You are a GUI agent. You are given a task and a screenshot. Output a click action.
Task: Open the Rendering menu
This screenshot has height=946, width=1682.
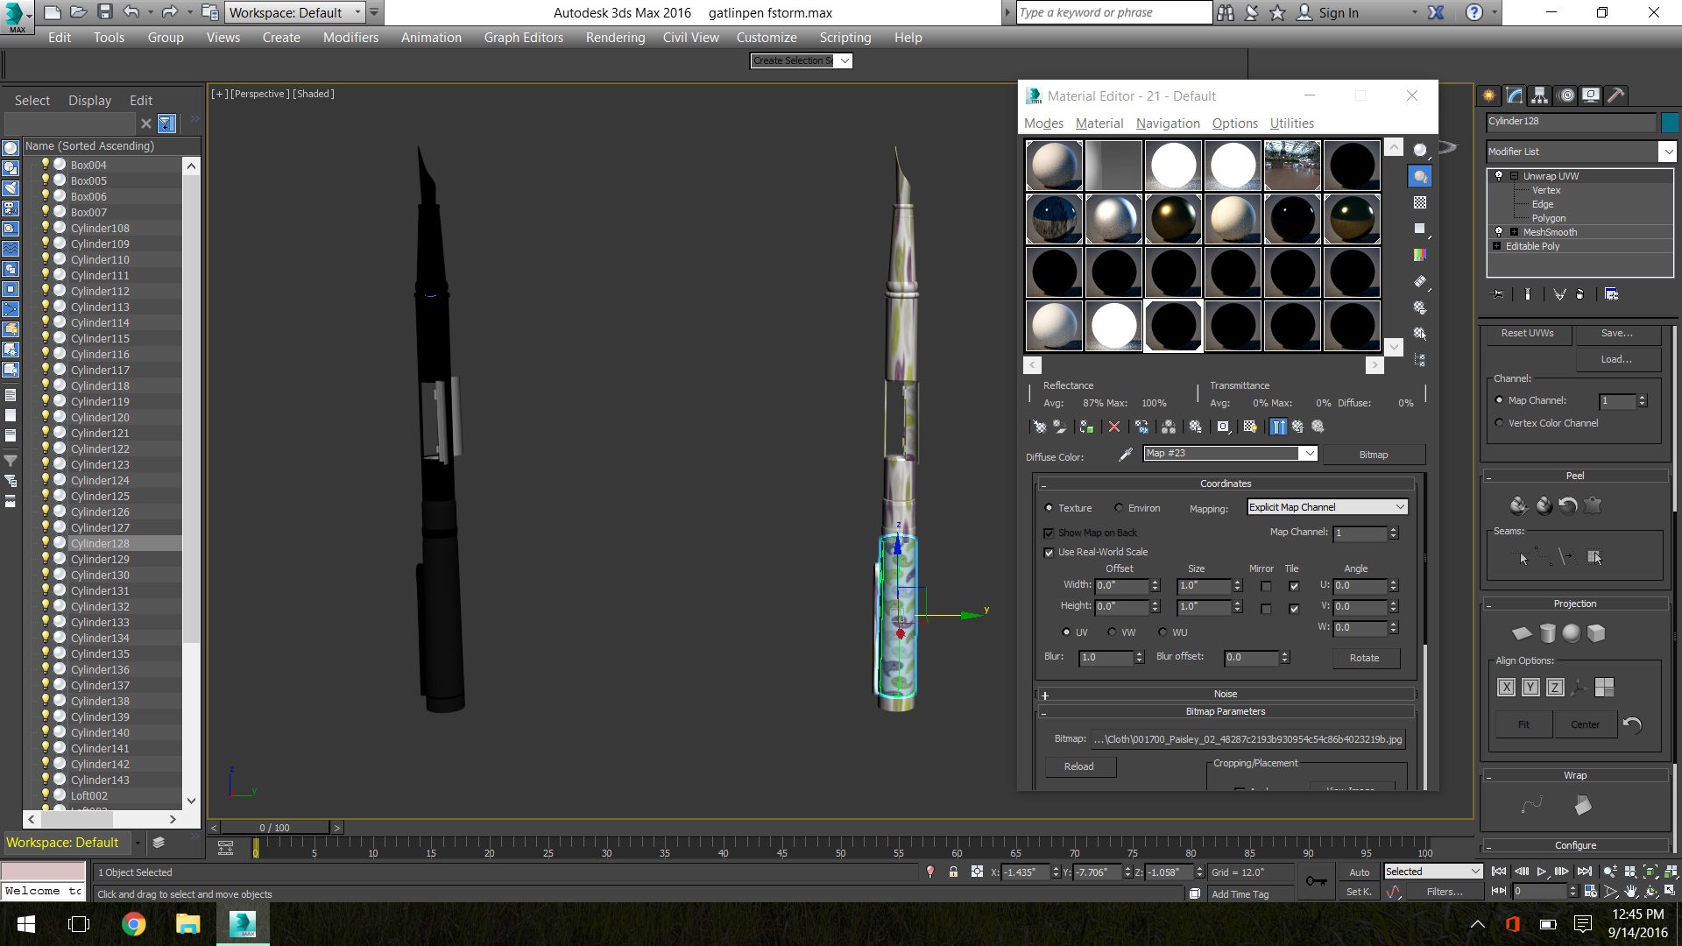click(x=615, y=38)
